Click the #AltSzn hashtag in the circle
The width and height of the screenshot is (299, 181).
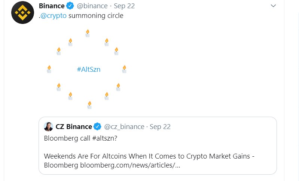click(x=89, y=69)
